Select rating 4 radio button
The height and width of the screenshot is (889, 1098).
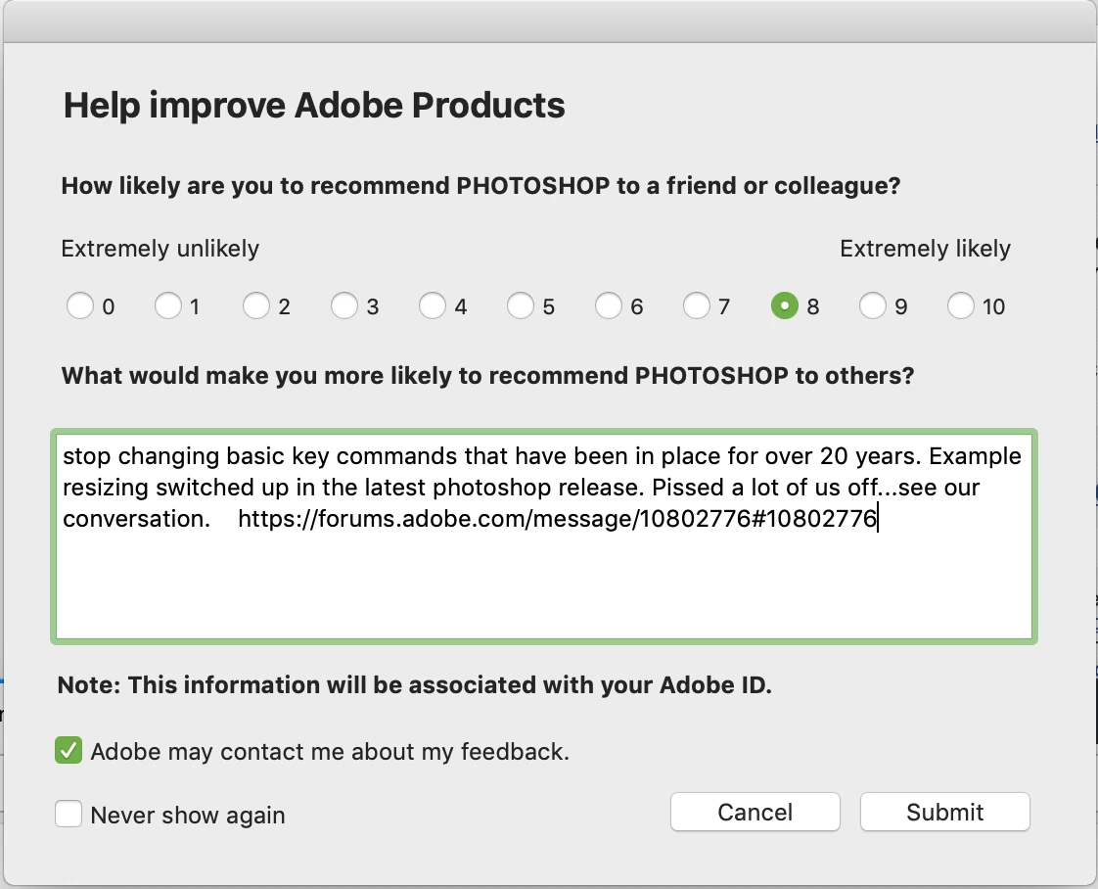point(433,306)
